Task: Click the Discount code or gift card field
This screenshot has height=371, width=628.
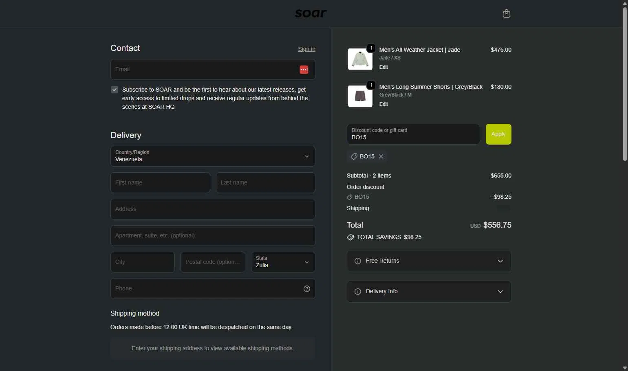Action: pos(413,134)
